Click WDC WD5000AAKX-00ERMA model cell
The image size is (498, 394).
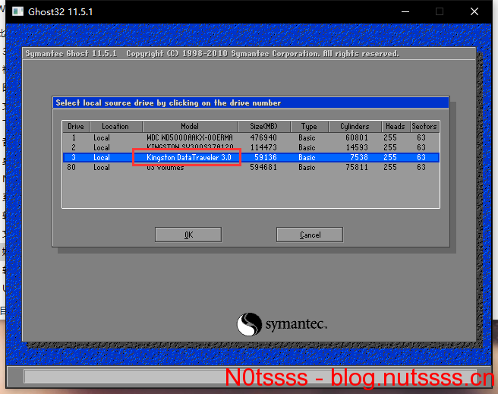point(190,138)
